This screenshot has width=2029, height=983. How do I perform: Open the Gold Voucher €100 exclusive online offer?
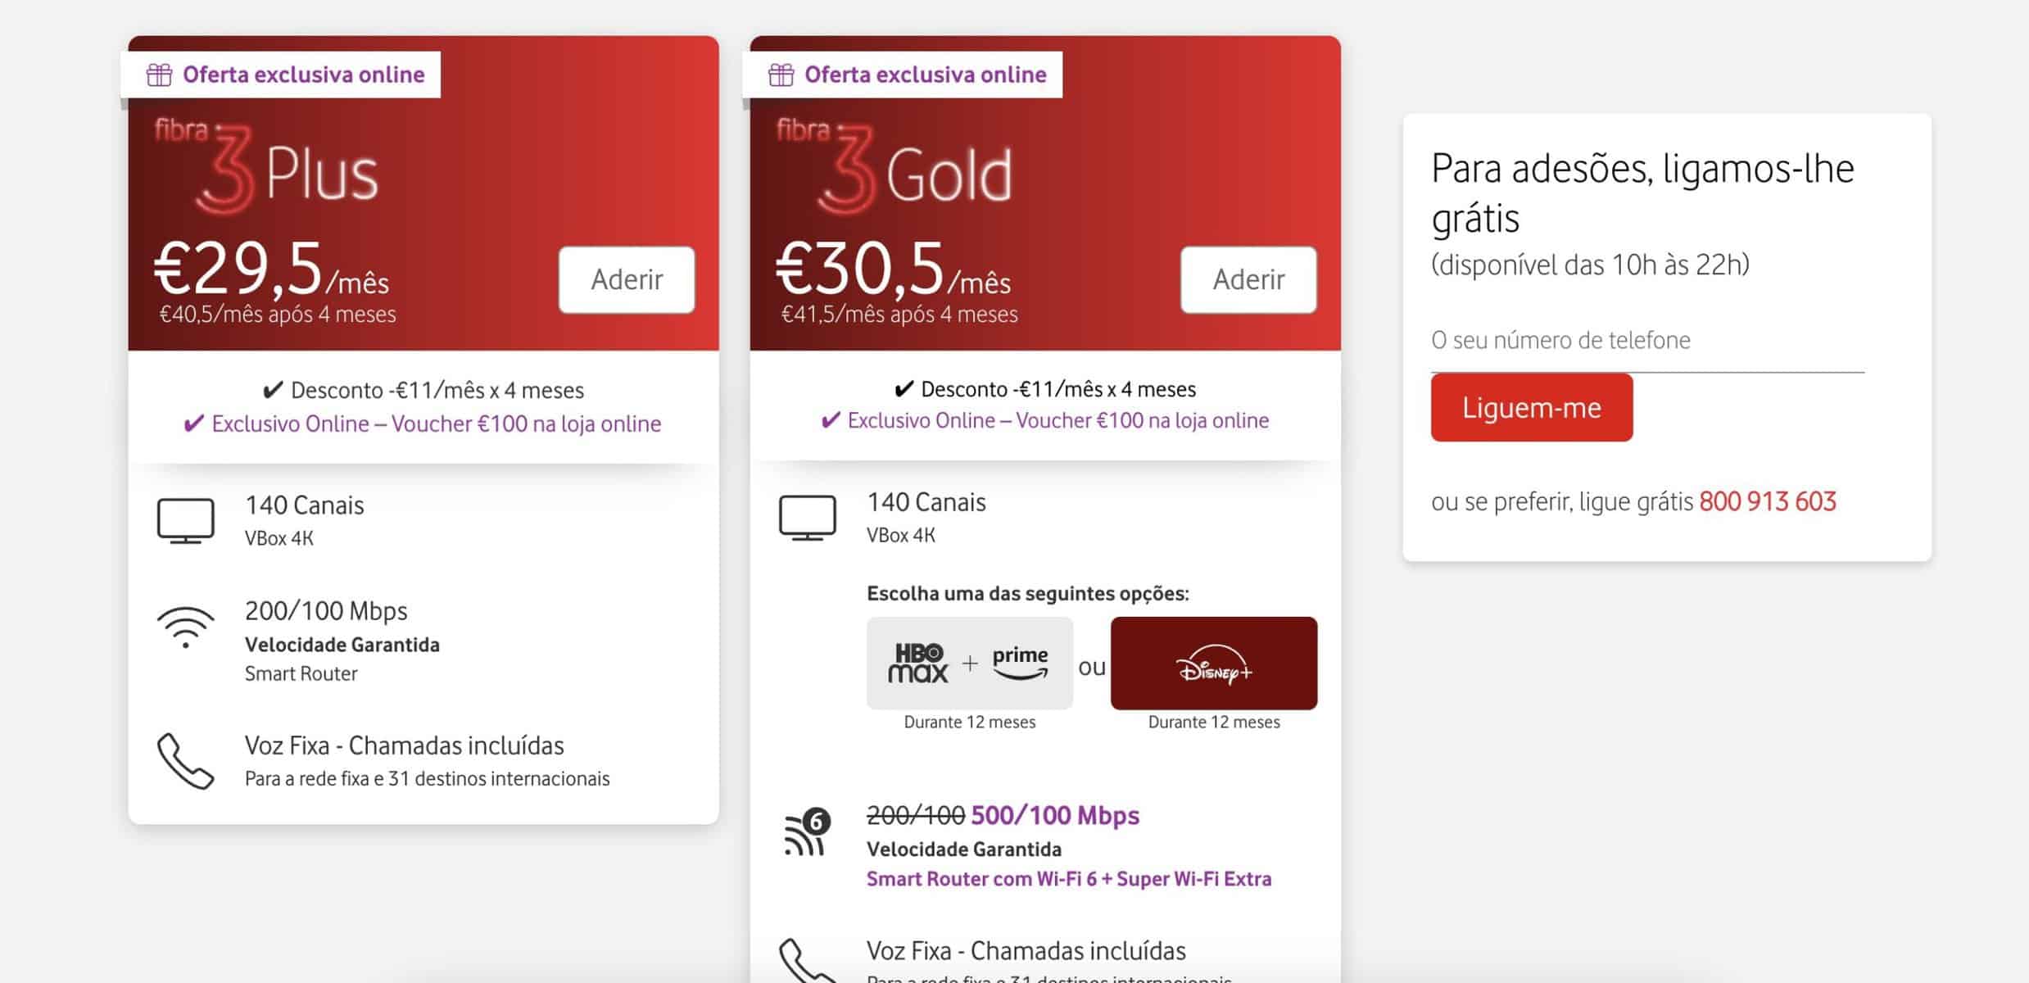(x=1058, y=421)
